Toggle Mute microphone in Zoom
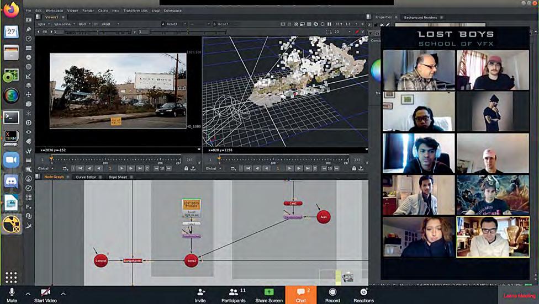Viewport: 539px width, 304px height. pos(12,295)
